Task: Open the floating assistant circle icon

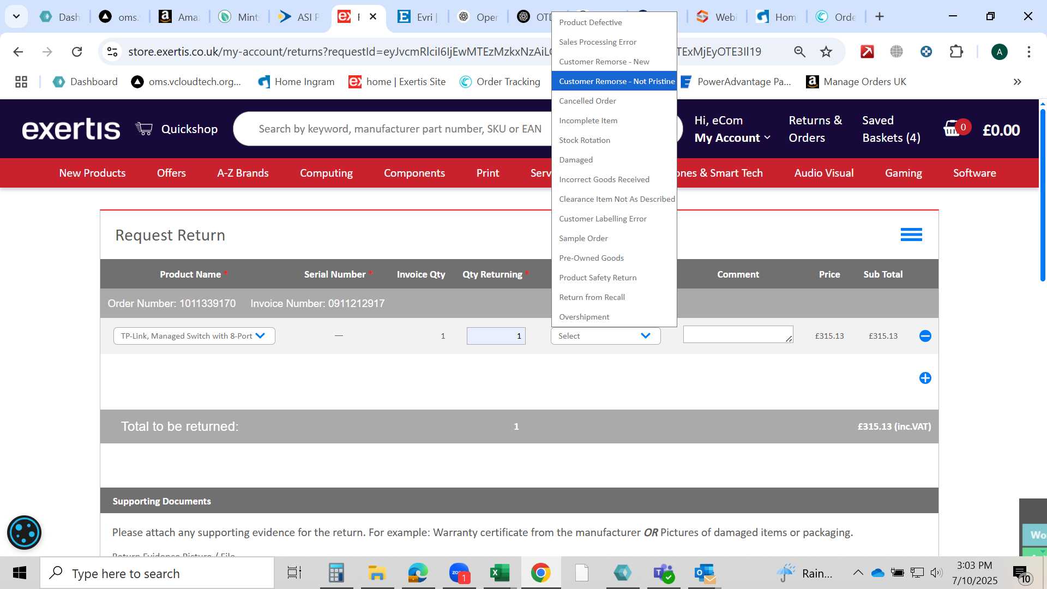Action: pos(24,532)
